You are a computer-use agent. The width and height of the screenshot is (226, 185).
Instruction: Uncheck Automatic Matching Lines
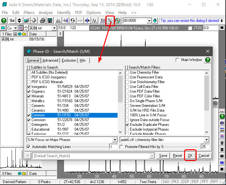pyautogui.click(x=29, y=147)
